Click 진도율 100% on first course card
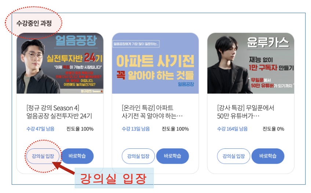 80,129
